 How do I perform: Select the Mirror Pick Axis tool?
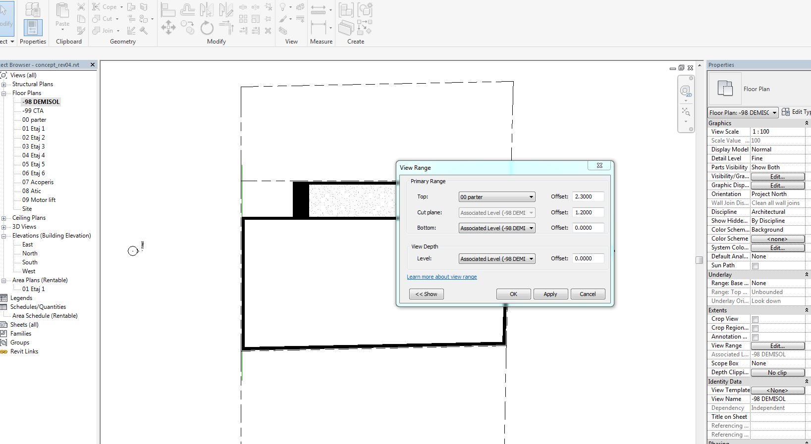pos(207,10)
